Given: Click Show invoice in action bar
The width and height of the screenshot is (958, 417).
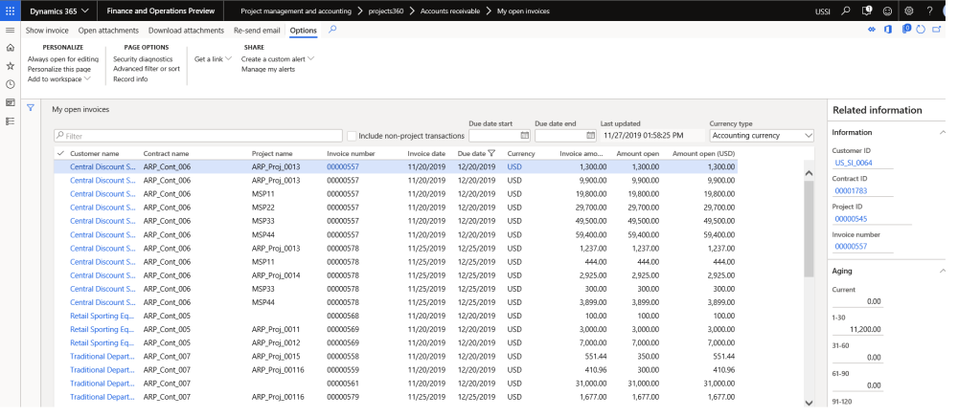Looking at the screenshot, I should click(47, 31).
